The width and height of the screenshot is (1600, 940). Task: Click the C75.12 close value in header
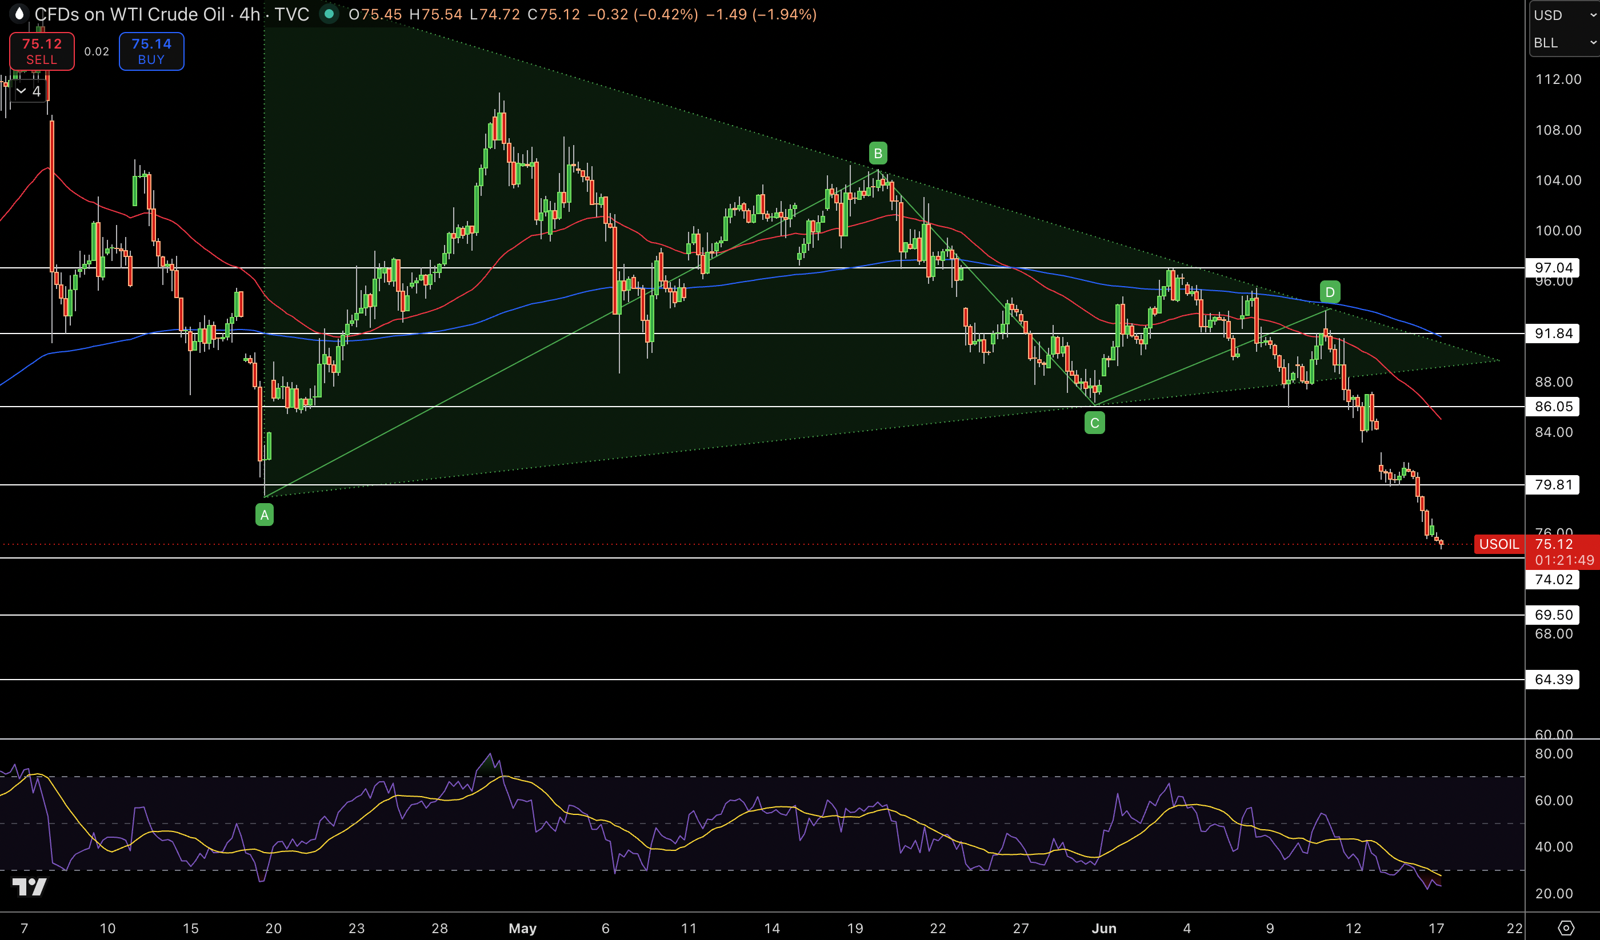(x=554, y=14)
